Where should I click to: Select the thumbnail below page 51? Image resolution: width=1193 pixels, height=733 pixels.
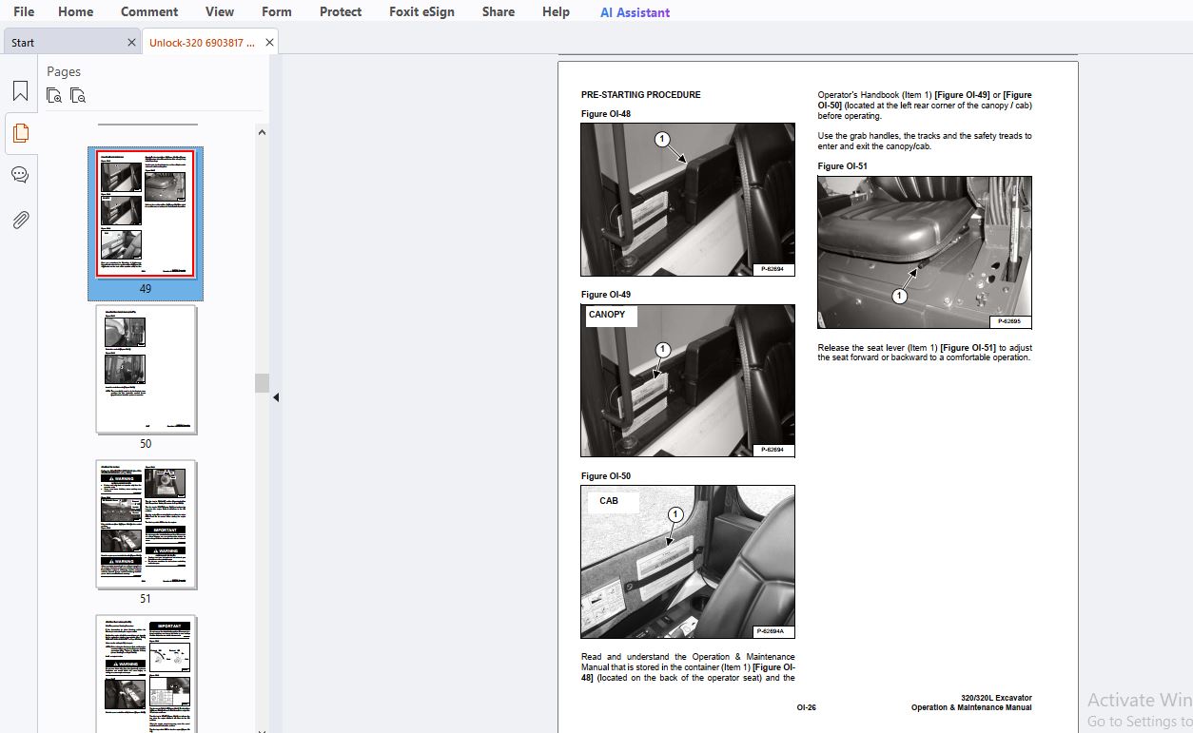pos(147,673)
